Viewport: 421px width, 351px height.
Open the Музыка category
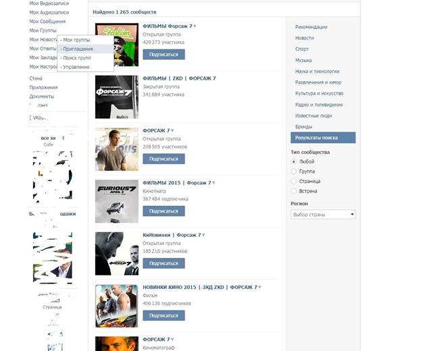point(303,60)
